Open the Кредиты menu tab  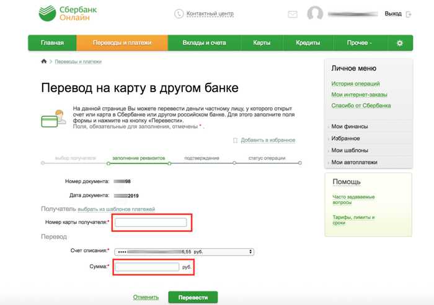click(x=308, y=43)
